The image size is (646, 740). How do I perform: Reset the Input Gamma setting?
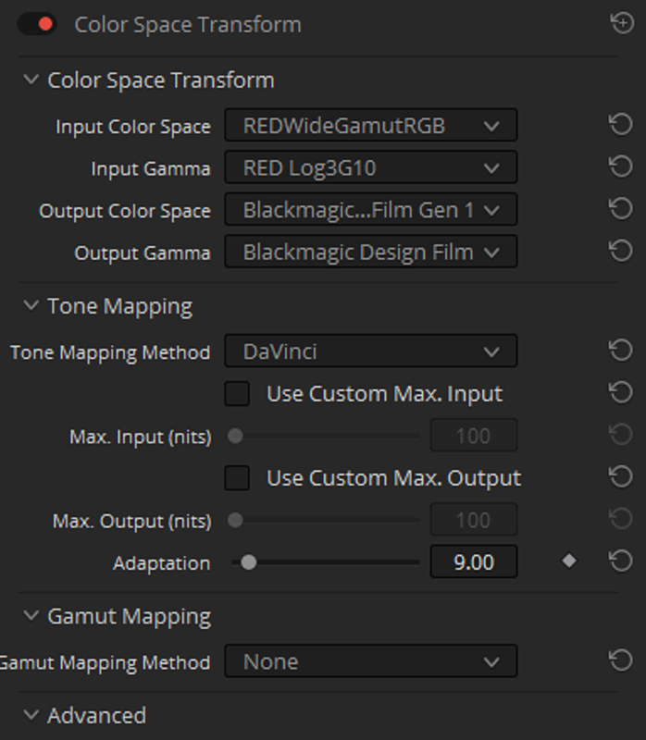point(620,166)
